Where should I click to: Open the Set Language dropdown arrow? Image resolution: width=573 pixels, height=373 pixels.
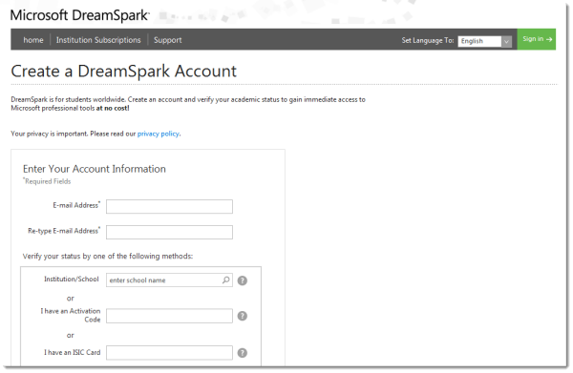click(x=506, y=41)
